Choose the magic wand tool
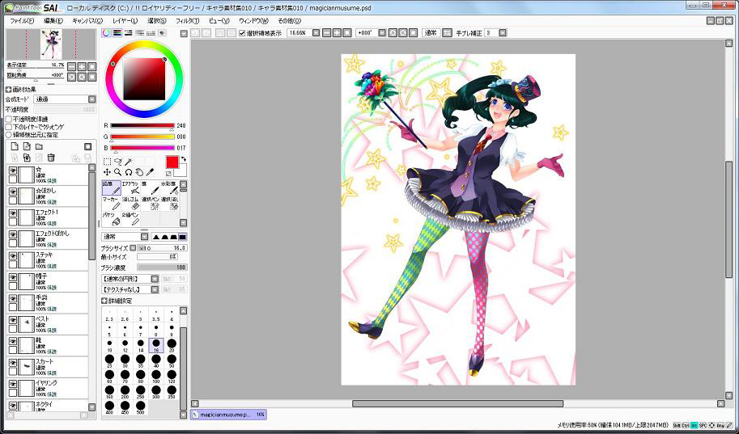739x434 pixels. (128, 162)
